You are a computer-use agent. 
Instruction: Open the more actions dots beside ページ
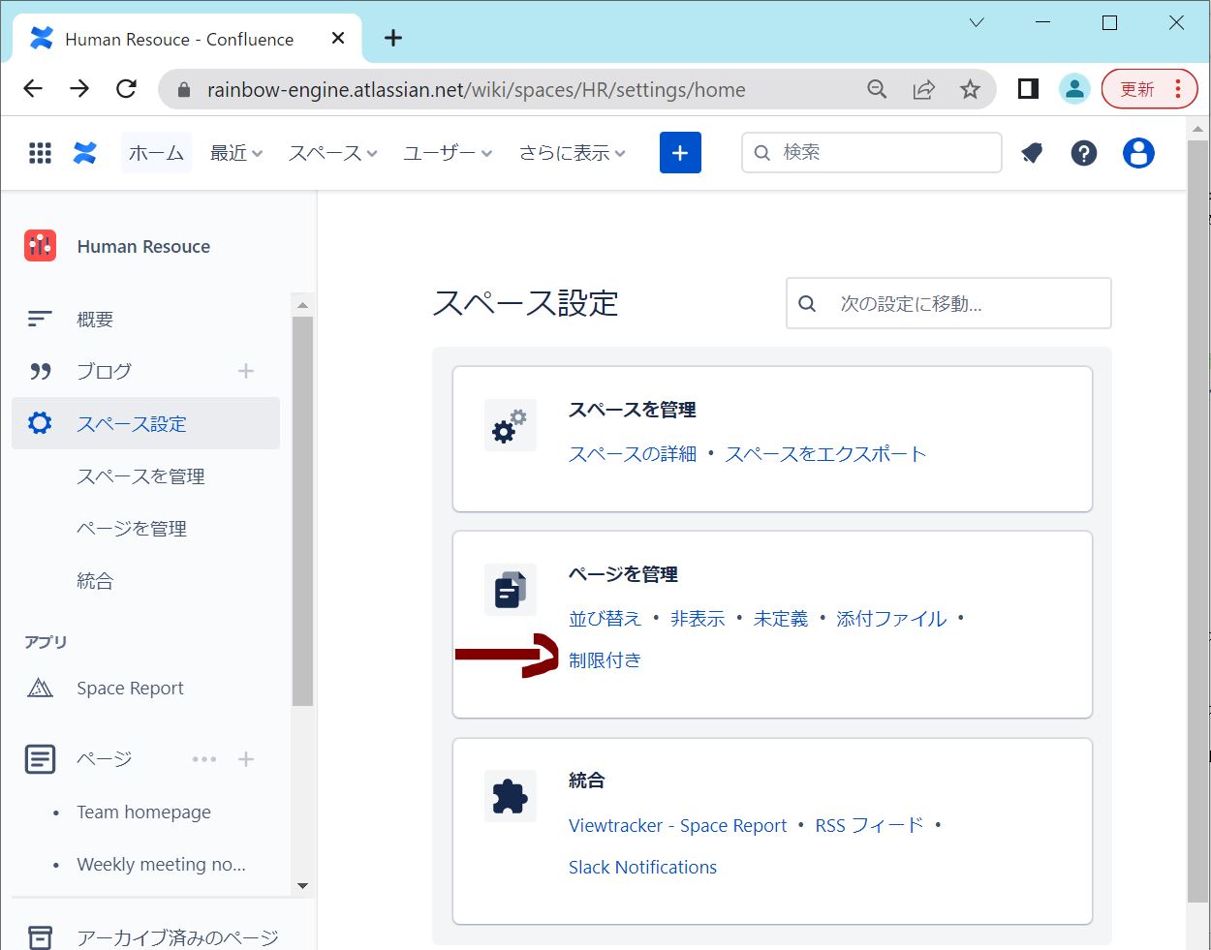(204, 759)
